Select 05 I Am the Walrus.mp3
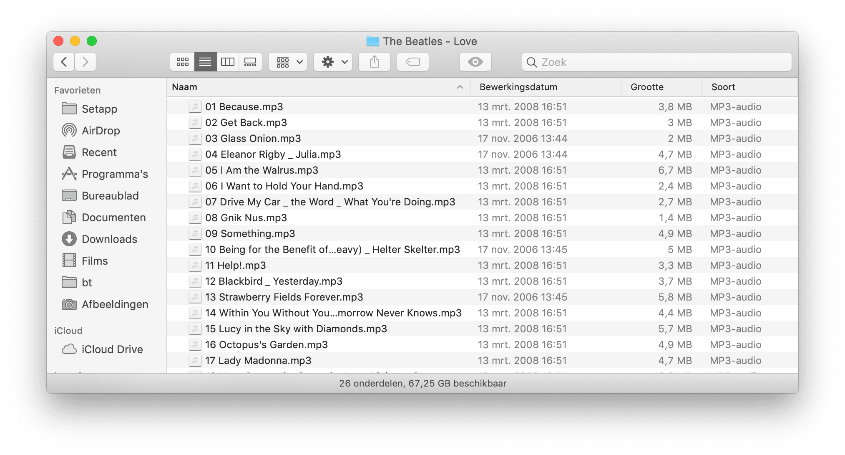 [482, 170]
